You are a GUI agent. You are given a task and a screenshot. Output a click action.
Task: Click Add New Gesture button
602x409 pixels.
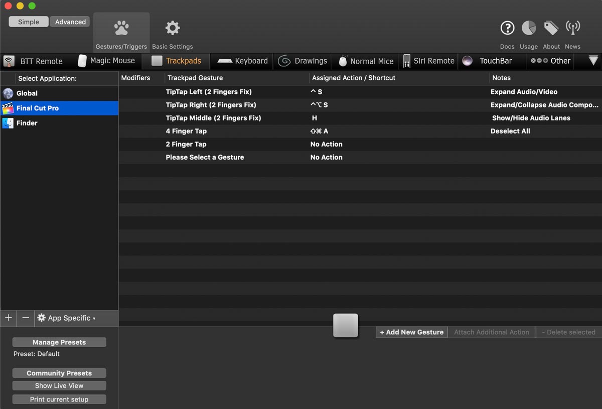tap(411, 332)
